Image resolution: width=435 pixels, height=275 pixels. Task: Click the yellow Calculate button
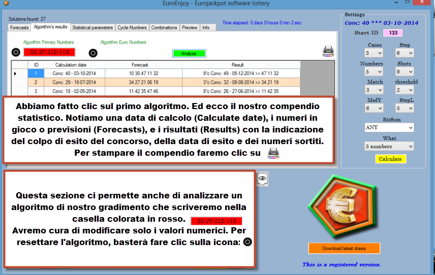pyautogui.click(x=390, y=159)
